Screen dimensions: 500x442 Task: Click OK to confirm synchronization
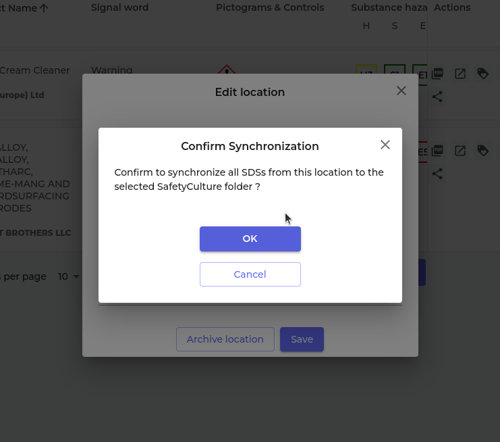250,239
